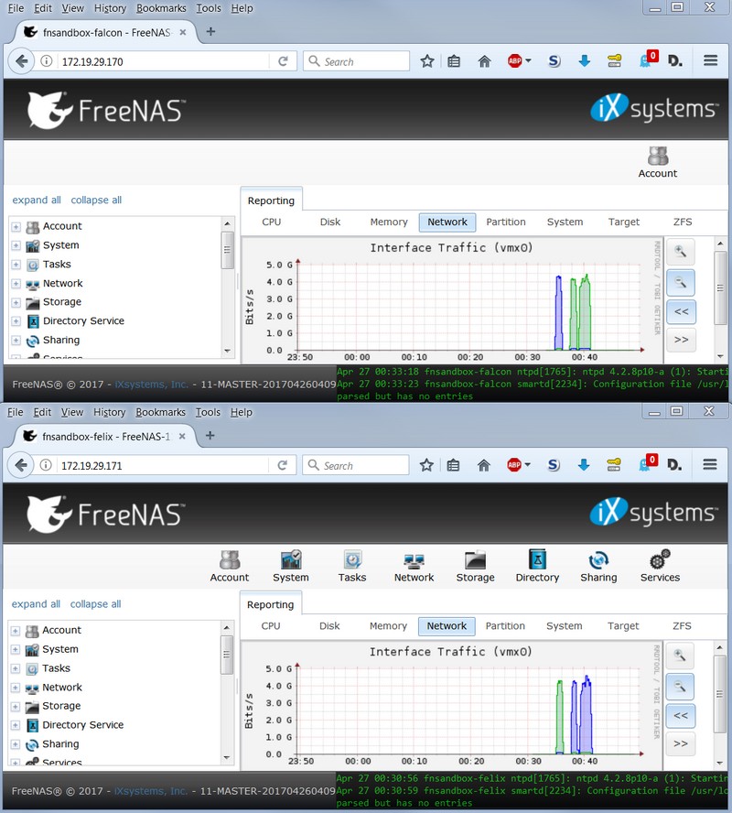
Task: Click System tree label in falcon sidebar
Action: (61, 245)
